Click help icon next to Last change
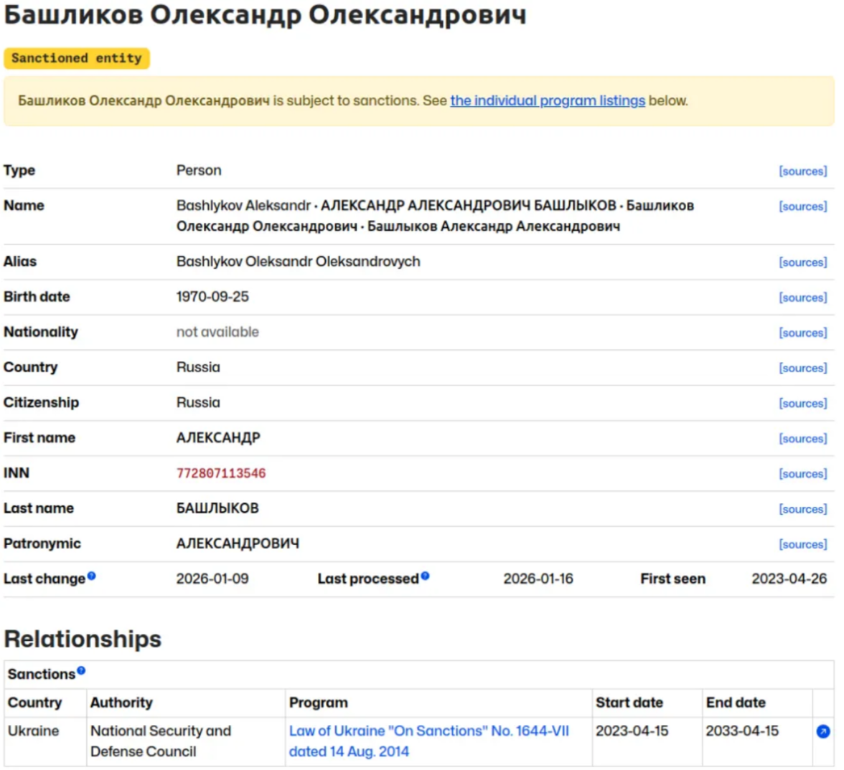This screenshot has width=844, height=770. click(91, 576)
